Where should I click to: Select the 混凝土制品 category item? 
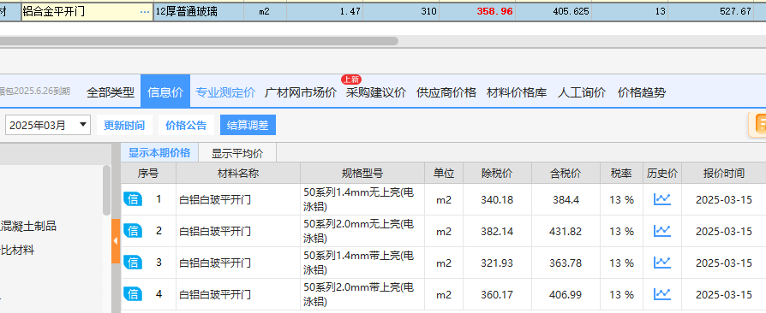(27, 227)
